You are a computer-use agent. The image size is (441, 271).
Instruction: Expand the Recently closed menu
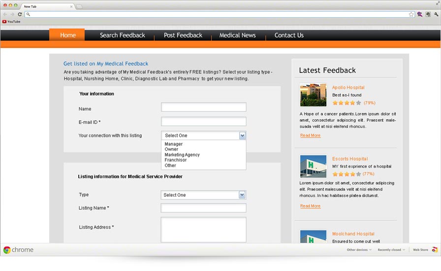391,250
